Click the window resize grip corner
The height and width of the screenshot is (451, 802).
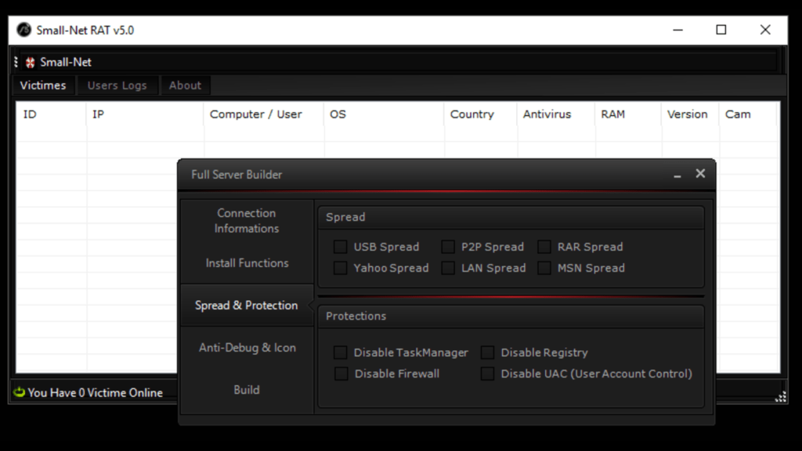(781, 397)
